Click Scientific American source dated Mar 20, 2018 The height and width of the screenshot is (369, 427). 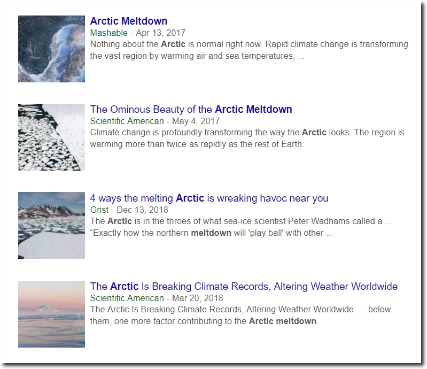click(127, 298)
